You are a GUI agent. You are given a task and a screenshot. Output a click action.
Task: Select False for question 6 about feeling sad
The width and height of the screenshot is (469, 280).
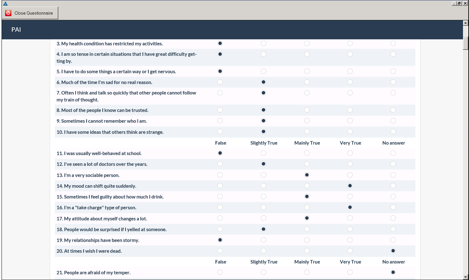[220, 82]
